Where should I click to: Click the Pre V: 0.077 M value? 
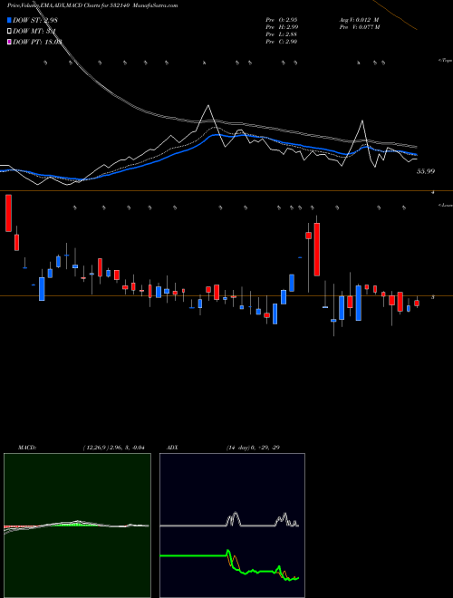click(359, 27)
